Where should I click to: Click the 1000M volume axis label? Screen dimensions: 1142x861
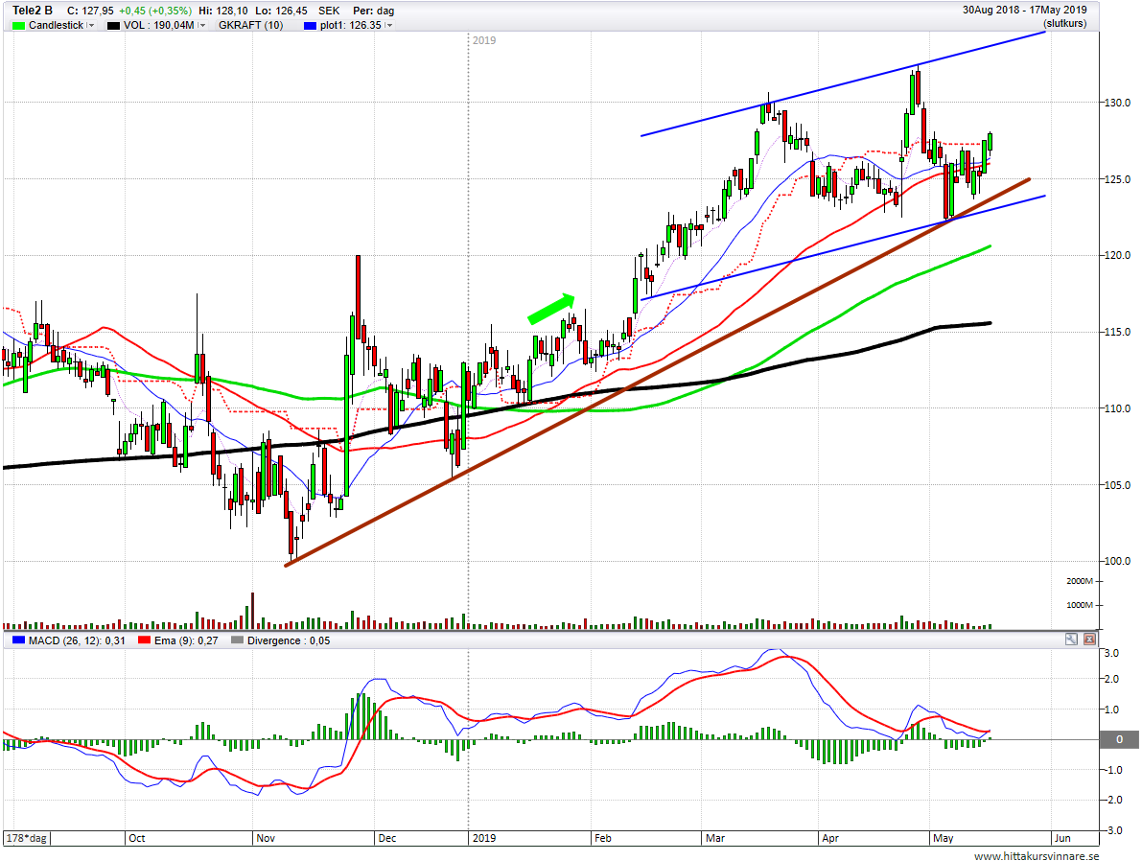pyautogui.click(x=1080, y=605)
